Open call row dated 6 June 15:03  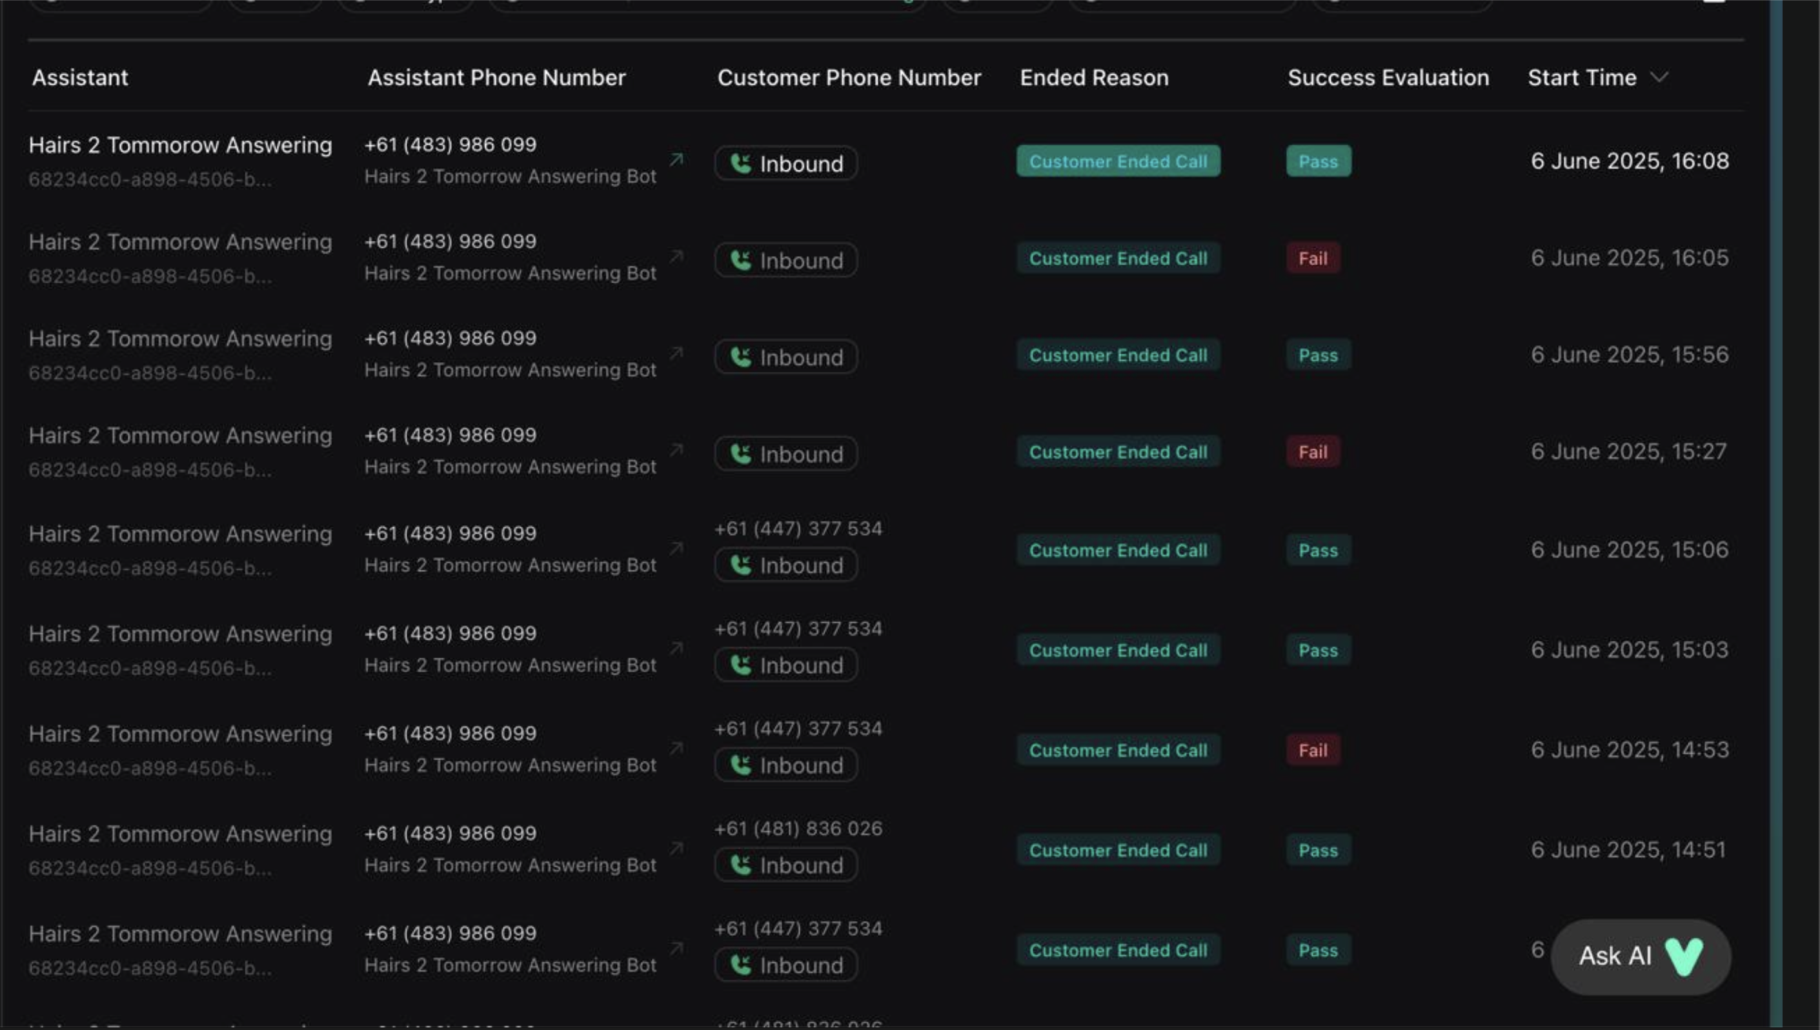[x=1629, y=649]
